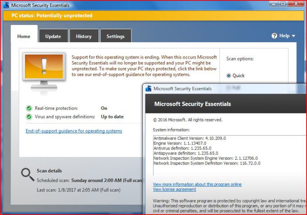Click the 'Antimalware Client Version: 4.10.209.0' line
307x215 pixels.
tap(190, 138)
